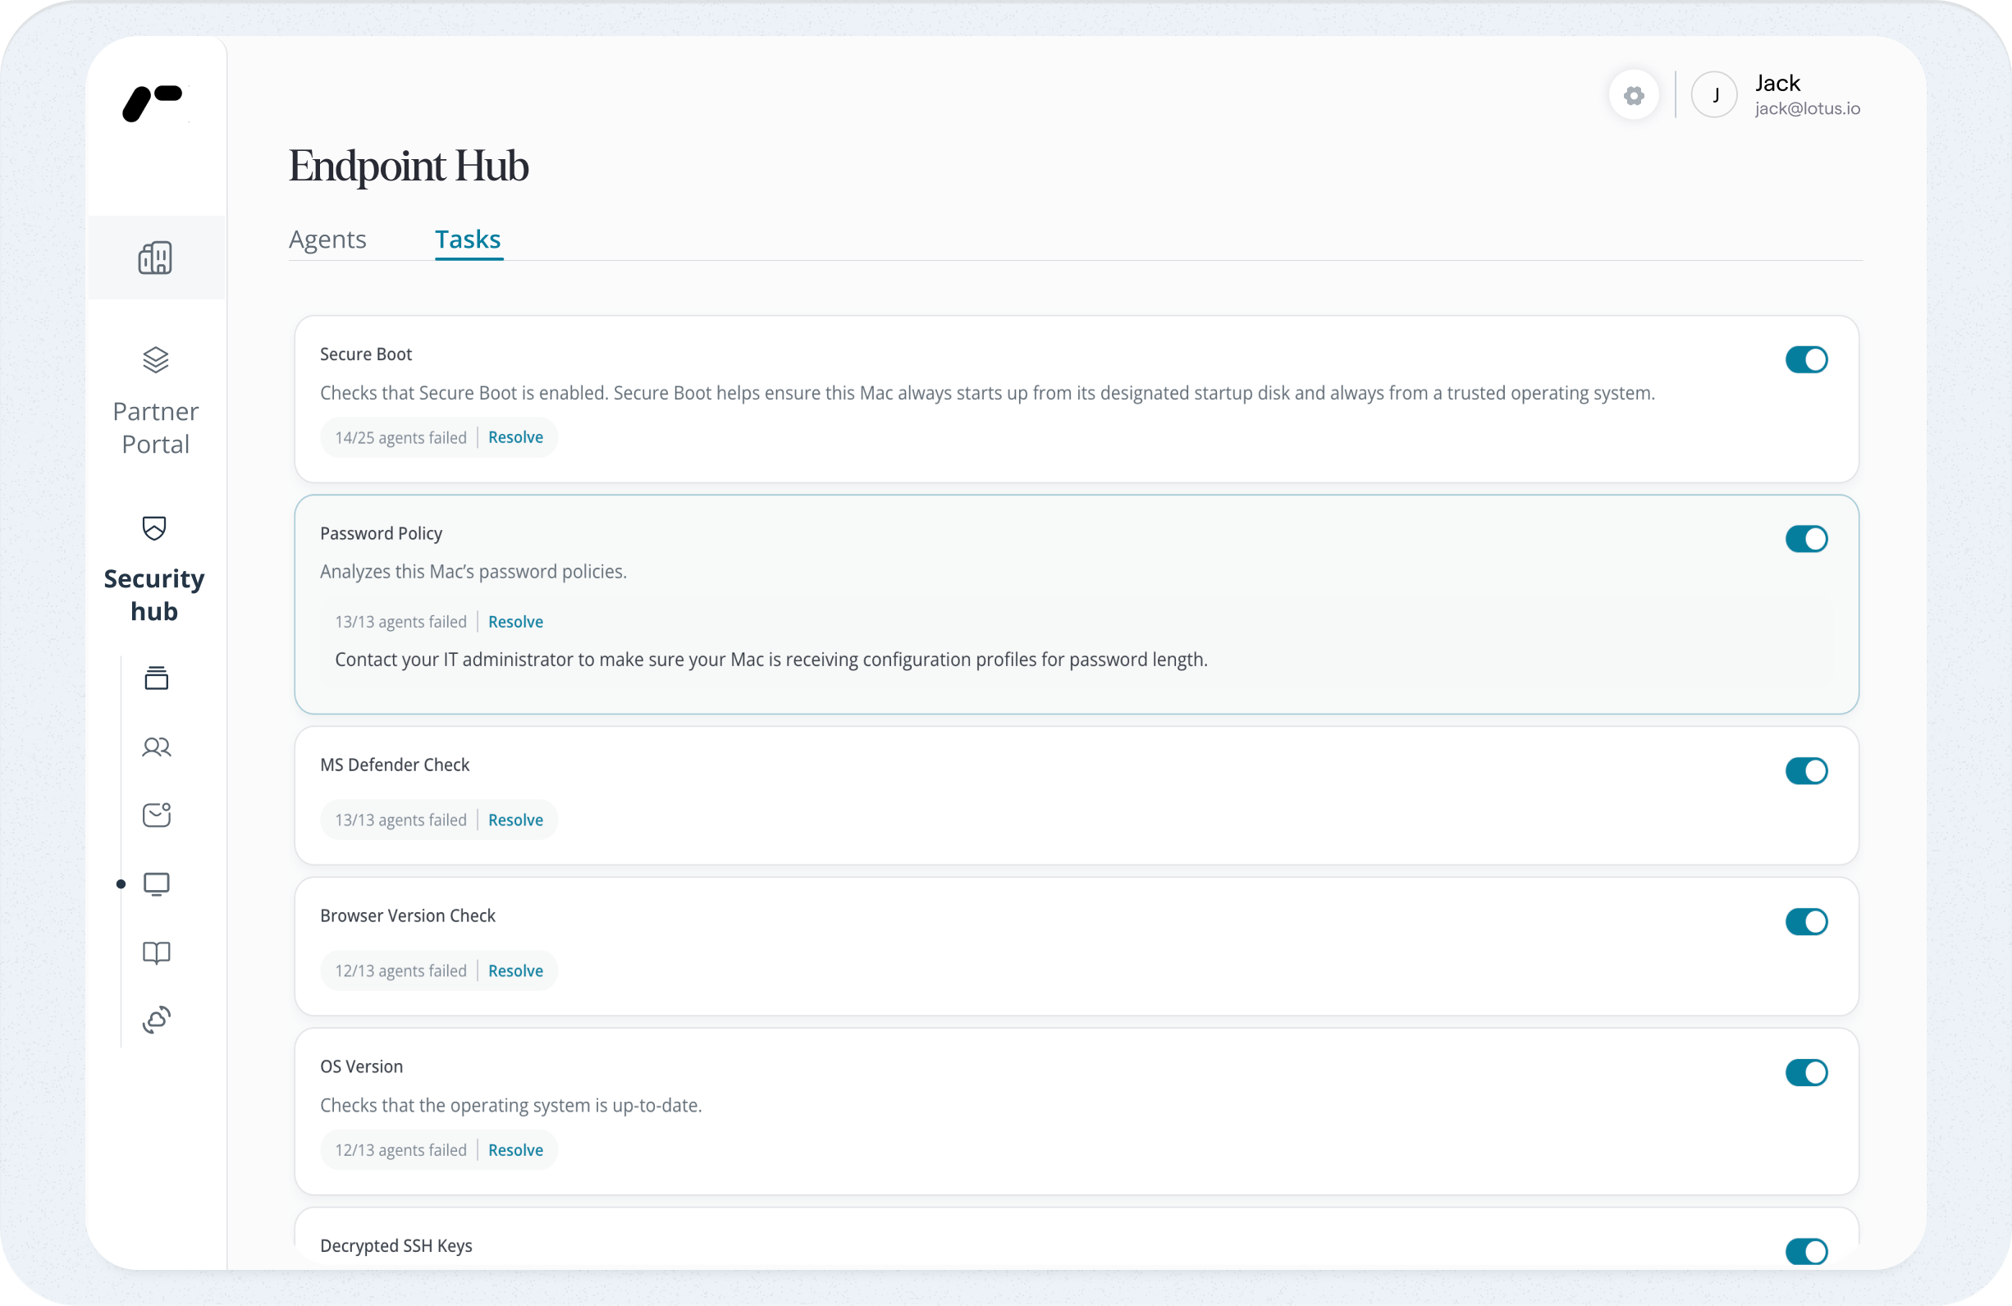Toggle the MS Defender Check switch
Screen dimensions: 2012x1306
(x=1806, y=771)
